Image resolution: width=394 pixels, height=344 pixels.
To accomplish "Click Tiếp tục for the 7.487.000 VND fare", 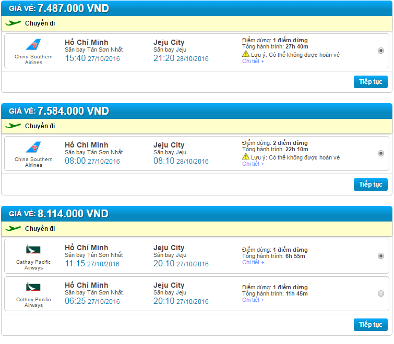I will [371, 82].
